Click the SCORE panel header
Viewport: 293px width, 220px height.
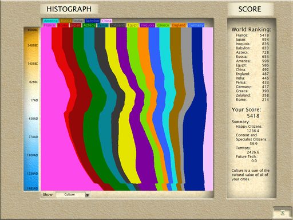pos(250,9)
